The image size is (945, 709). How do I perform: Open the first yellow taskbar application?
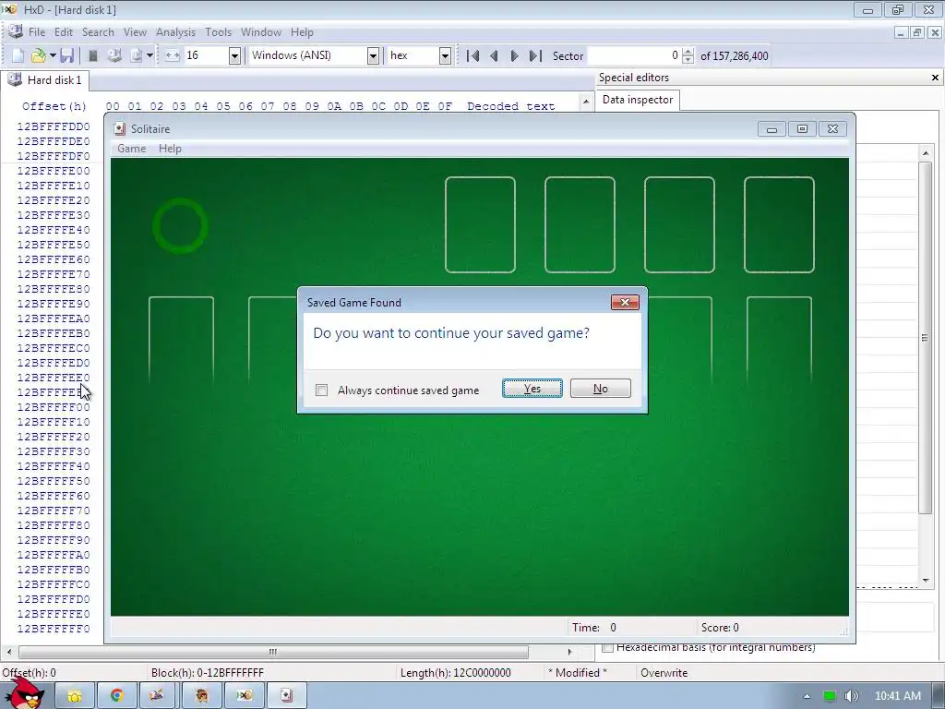[75, 696]
